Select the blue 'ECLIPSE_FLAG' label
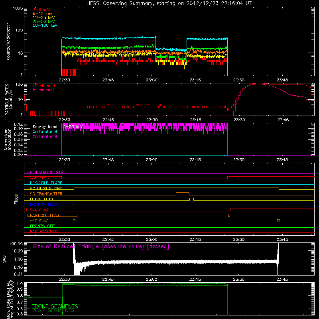This screenshot has width=319, height=319. click(43, 205)
